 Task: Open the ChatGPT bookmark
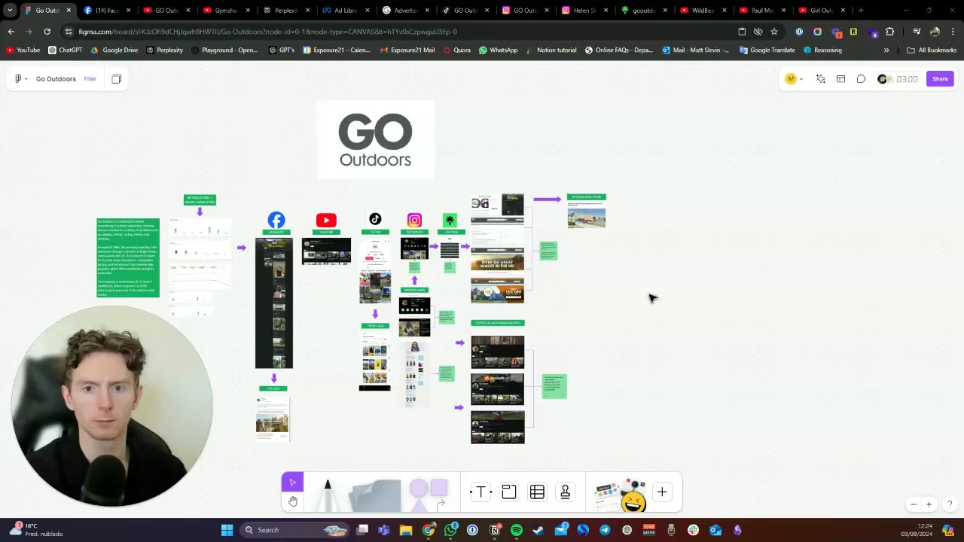click(65, 50)
